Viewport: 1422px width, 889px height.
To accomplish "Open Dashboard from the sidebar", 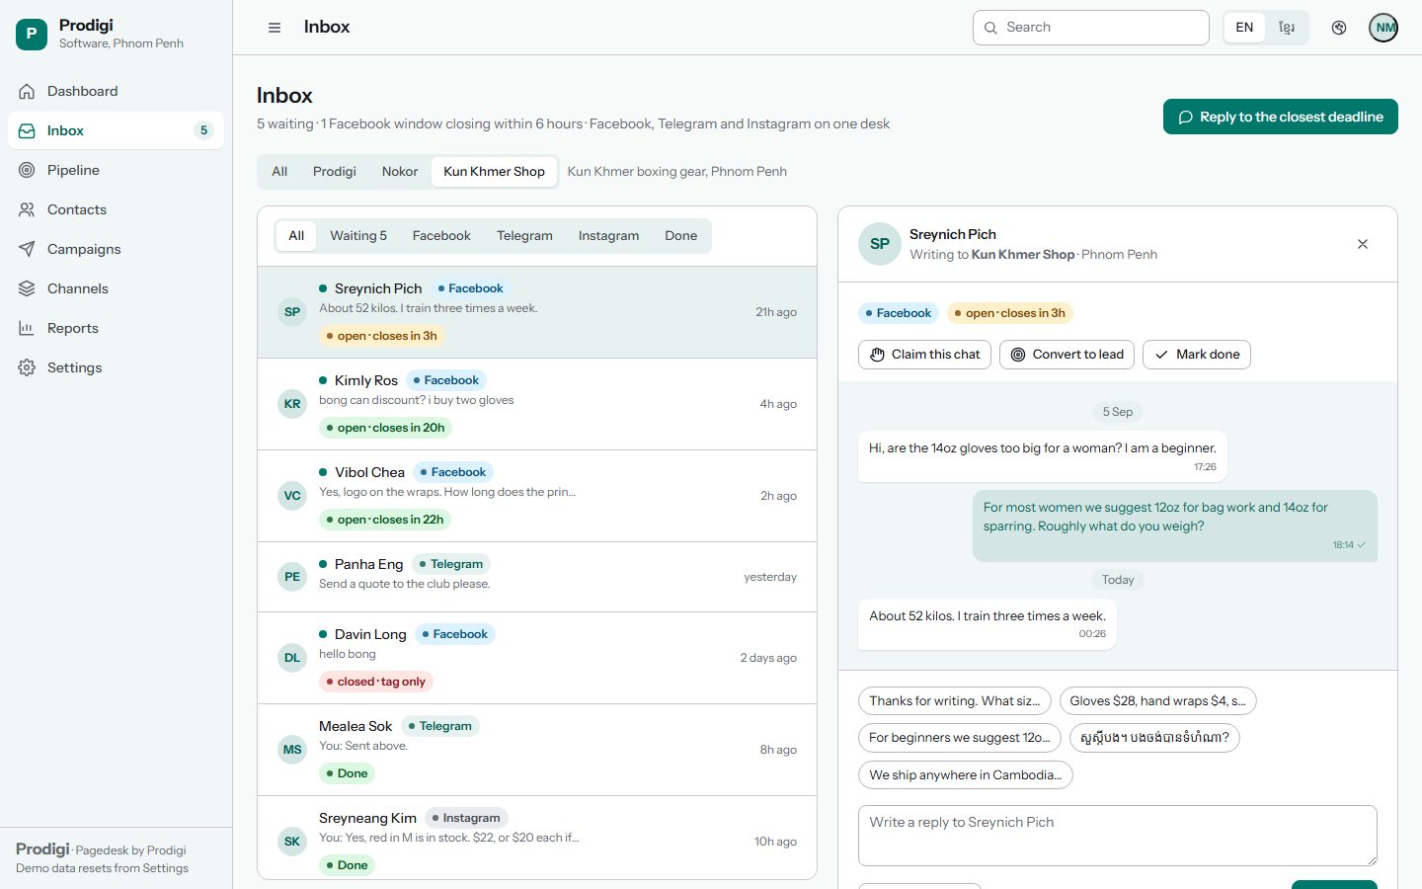I will tap(116, 91).
